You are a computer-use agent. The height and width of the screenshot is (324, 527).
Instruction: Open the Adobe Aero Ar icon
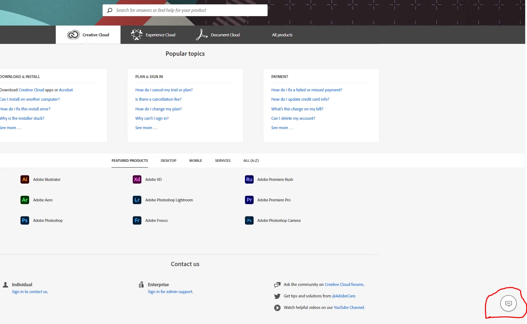[25, 200]
